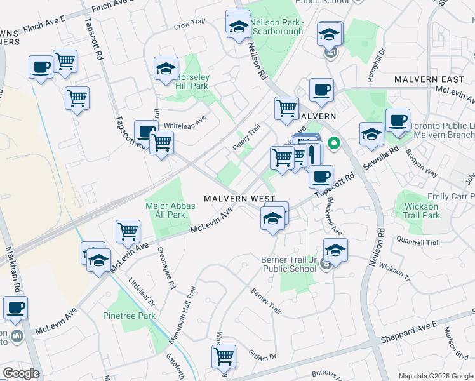Select the 'Pinetree Park' label
This screenshot has height=381, width=475.
(129, 316)
